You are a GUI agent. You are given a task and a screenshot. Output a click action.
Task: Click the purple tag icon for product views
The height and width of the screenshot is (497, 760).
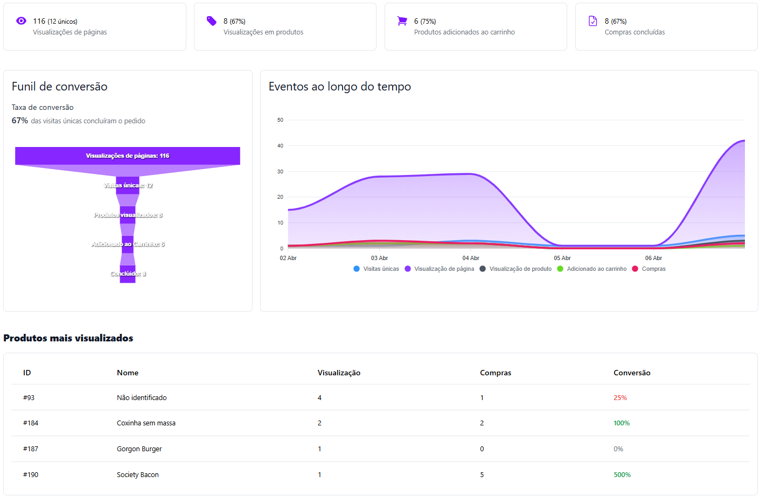[212, 21]
